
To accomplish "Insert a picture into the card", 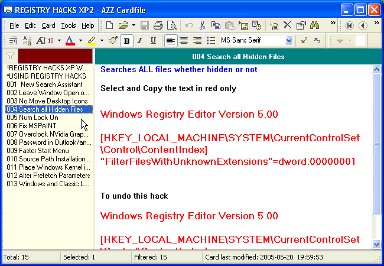I will [x=243, y=25].
